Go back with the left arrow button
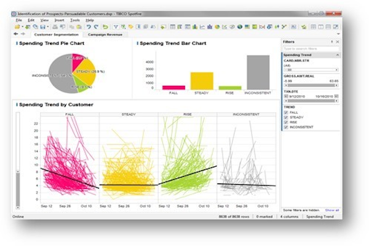 pos(16,34)
